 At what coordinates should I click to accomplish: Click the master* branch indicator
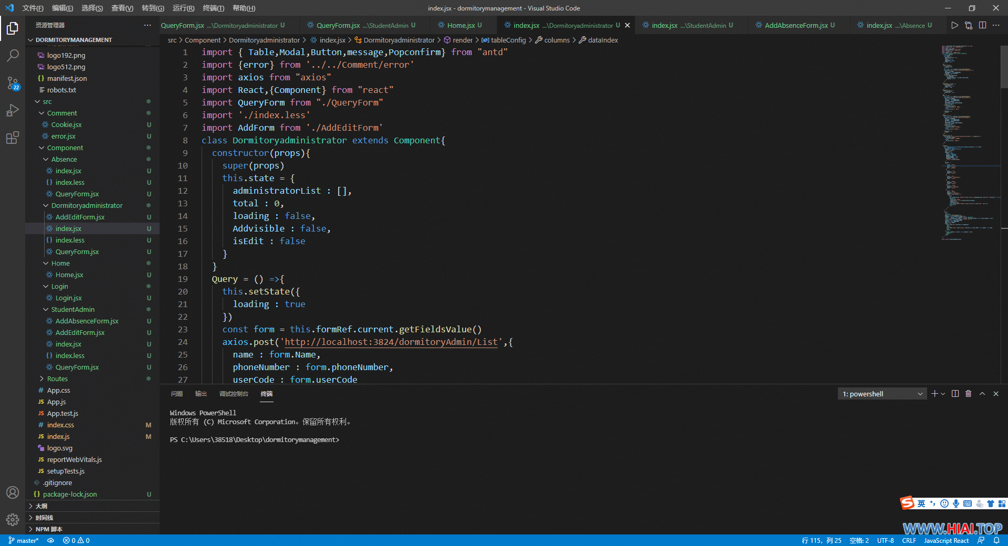click(24, 540)
